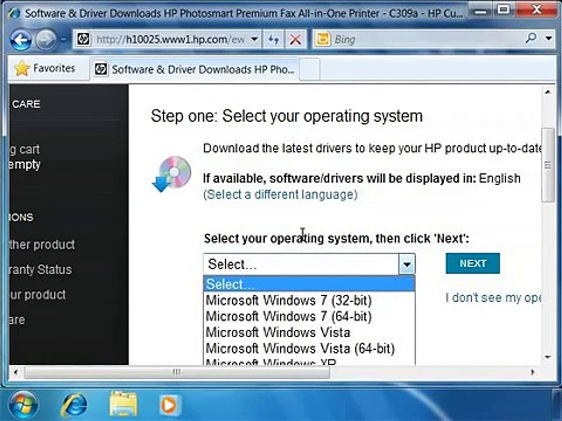Click the browser Forward arrow button

tap(46, 39)
